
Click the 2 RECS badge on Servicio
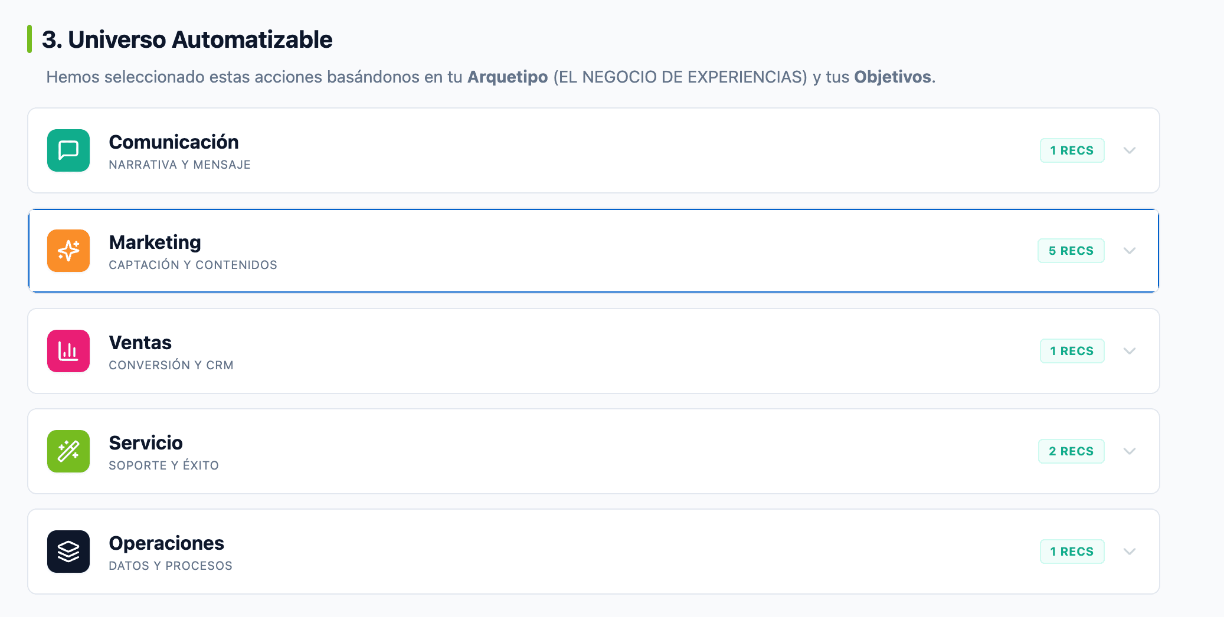(x=1072, y=451)
